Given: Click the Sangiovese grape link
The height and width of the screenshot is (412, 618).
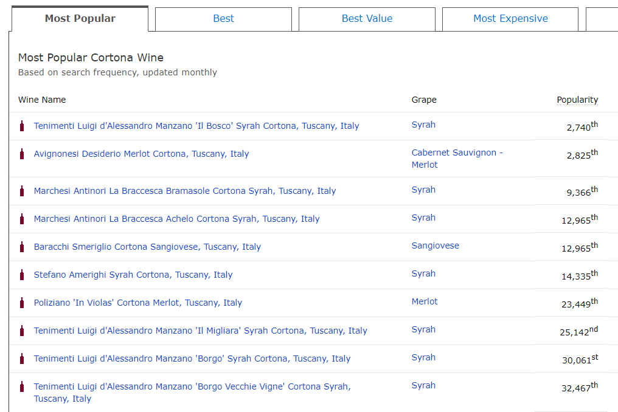Looking at the screenshot, I should [435, 245].
